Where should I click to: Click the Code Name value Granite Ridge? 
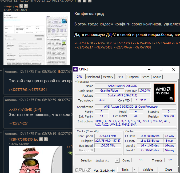[x=109, y=91]
